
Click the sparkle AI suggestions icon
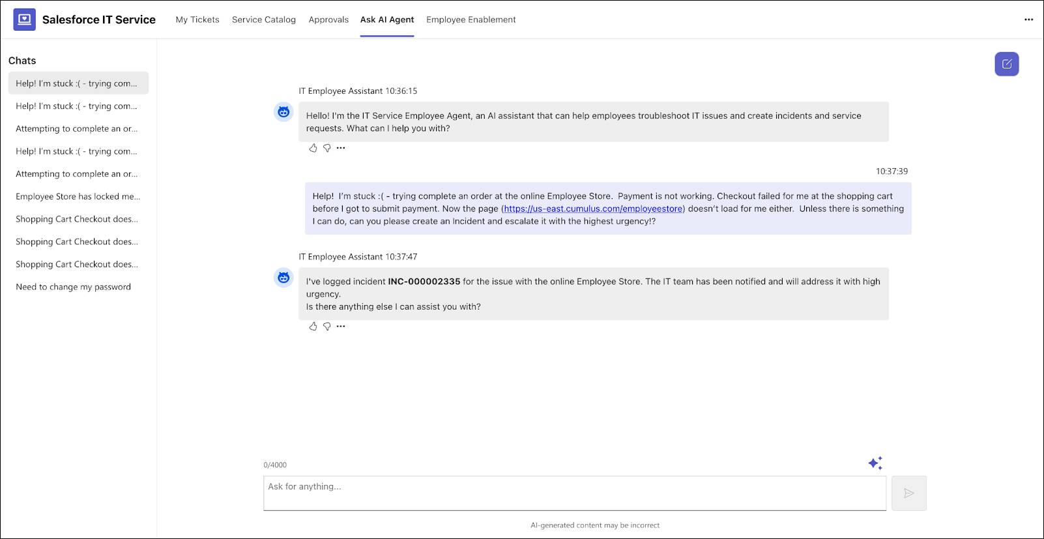coord(875,463)
